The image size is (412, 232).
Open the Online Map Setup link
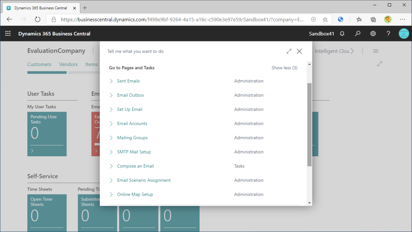[135, 195]
